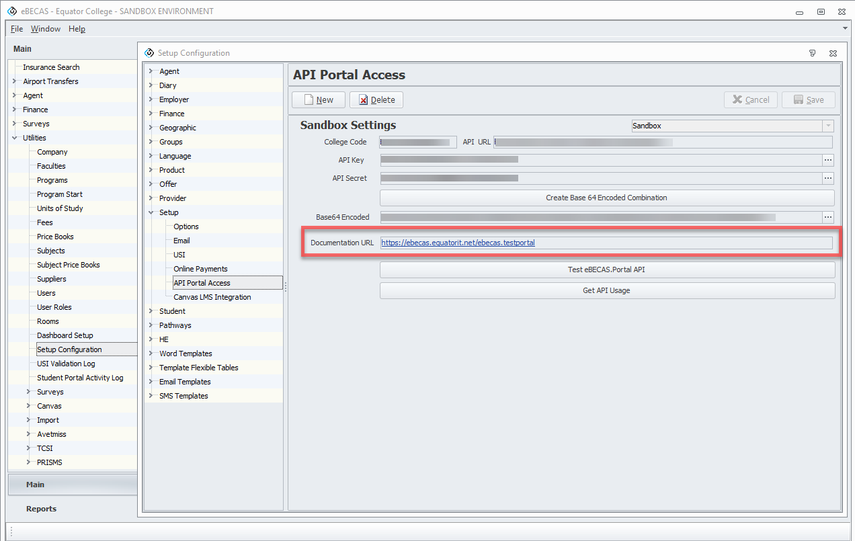Open the File menu
855x541 pixels.
[17, 29]
